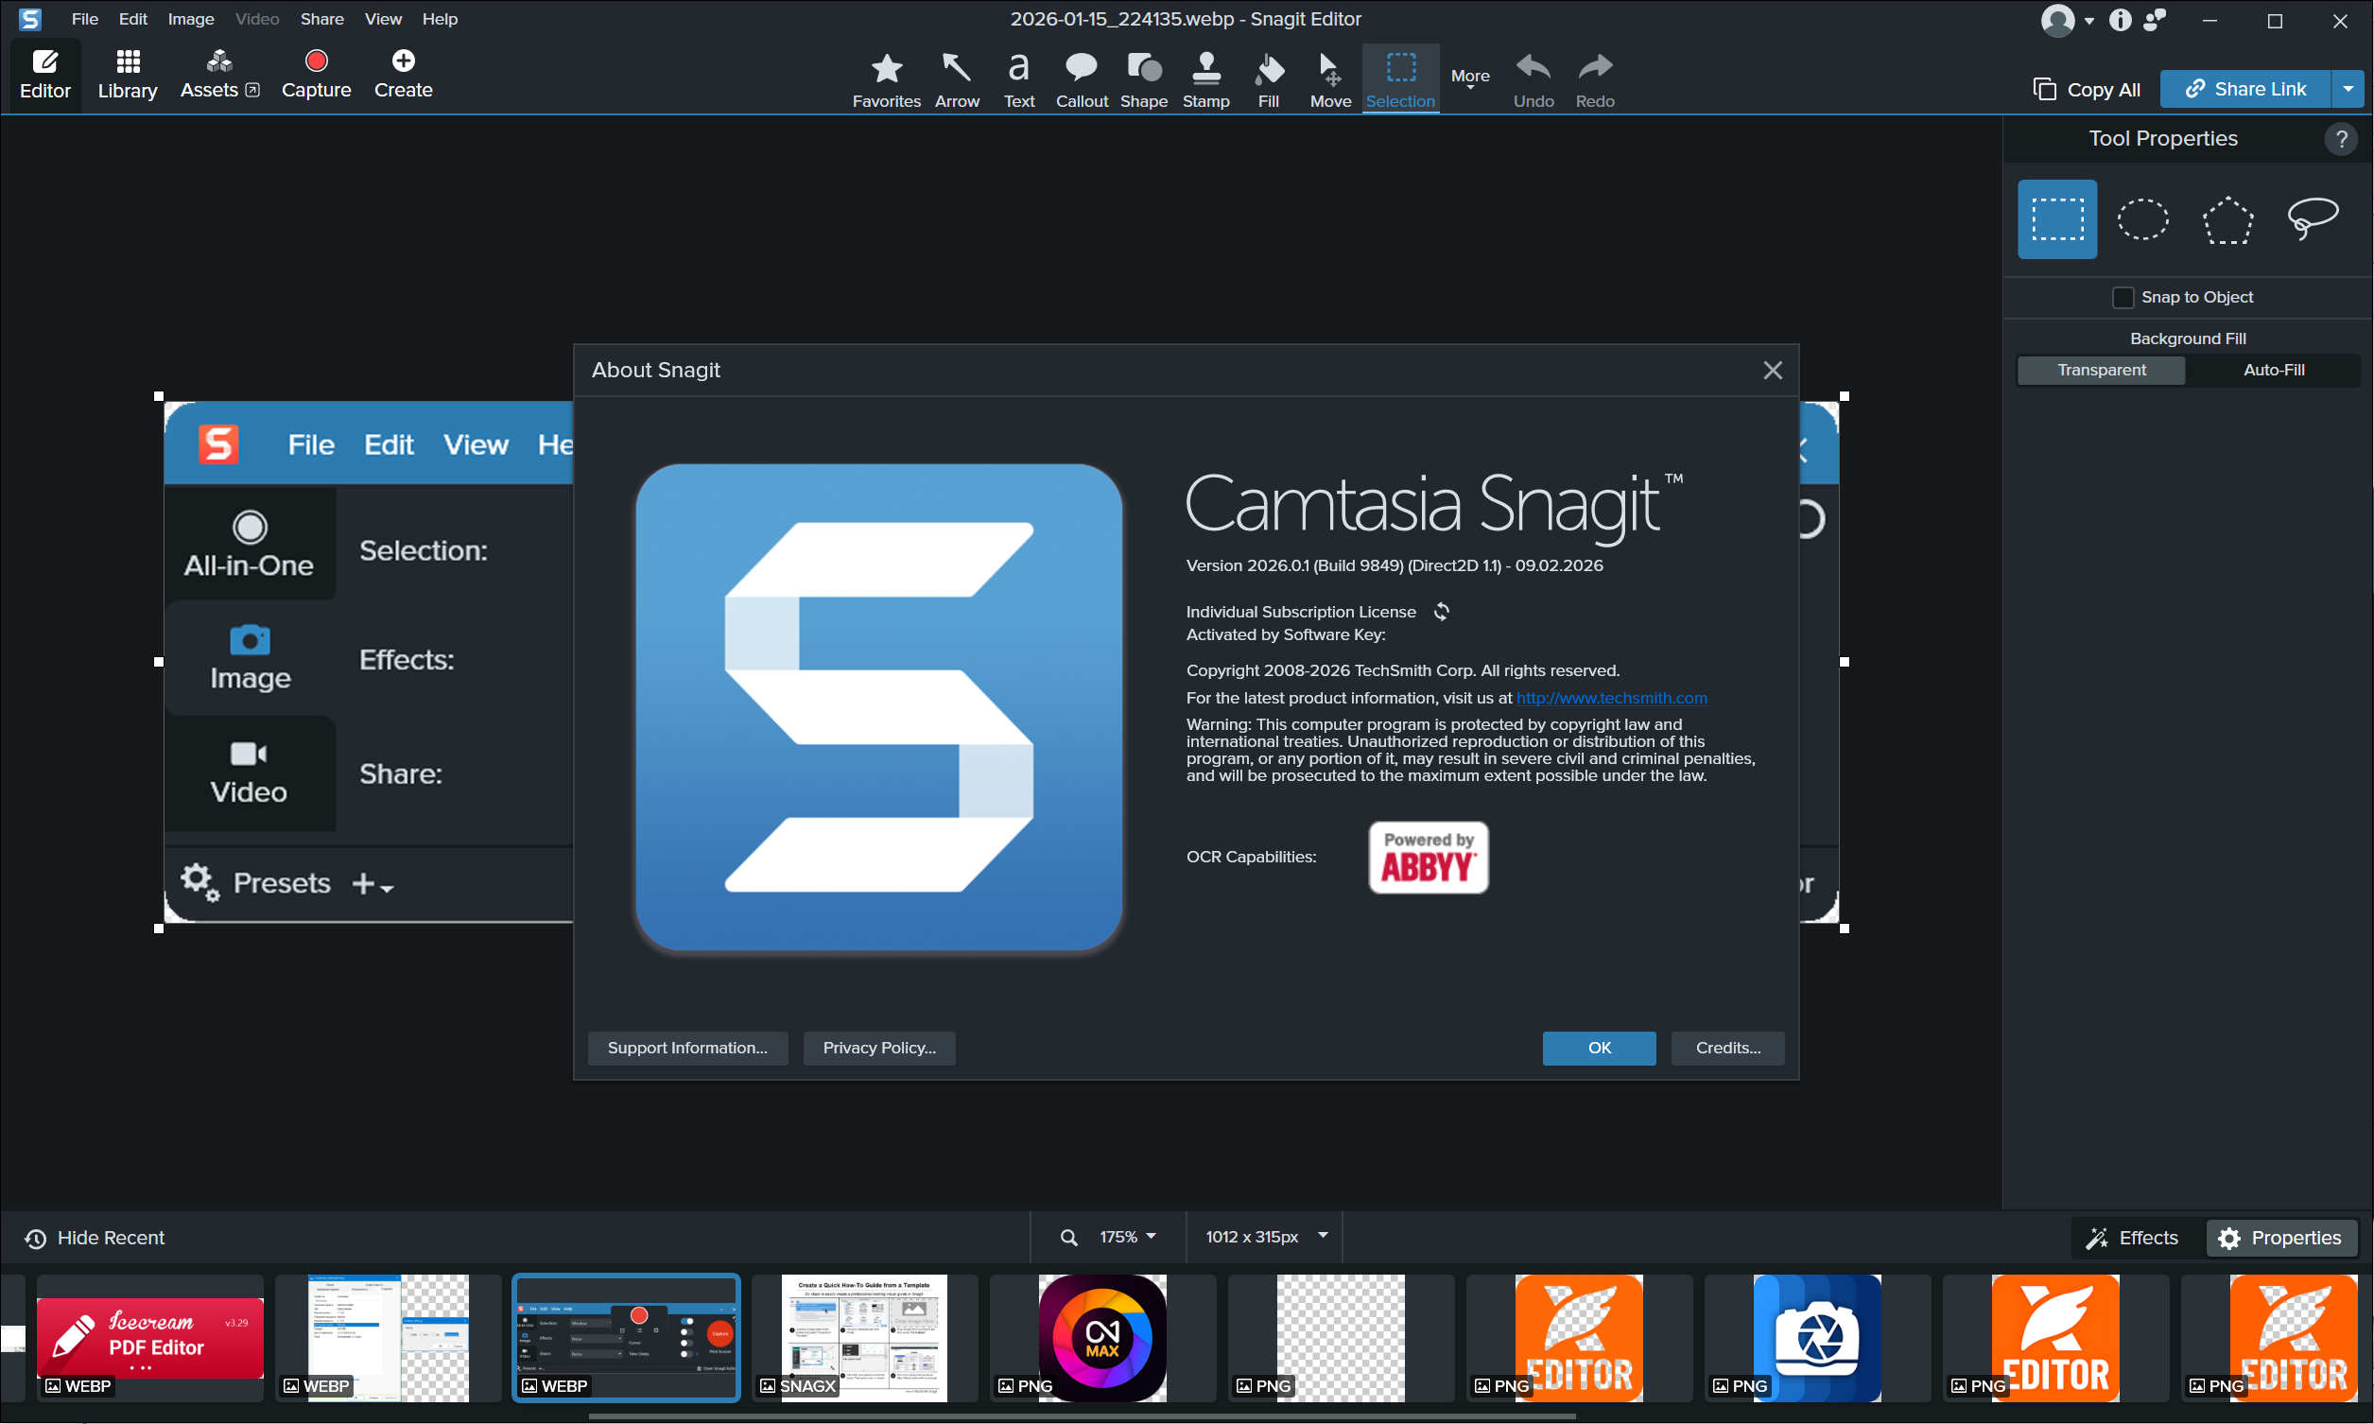The width and height of the screenshot is (2374, 1424).
Task: Switch to the Effects panel tab
Action: pyautogui.click(x=2133, y=1238)
